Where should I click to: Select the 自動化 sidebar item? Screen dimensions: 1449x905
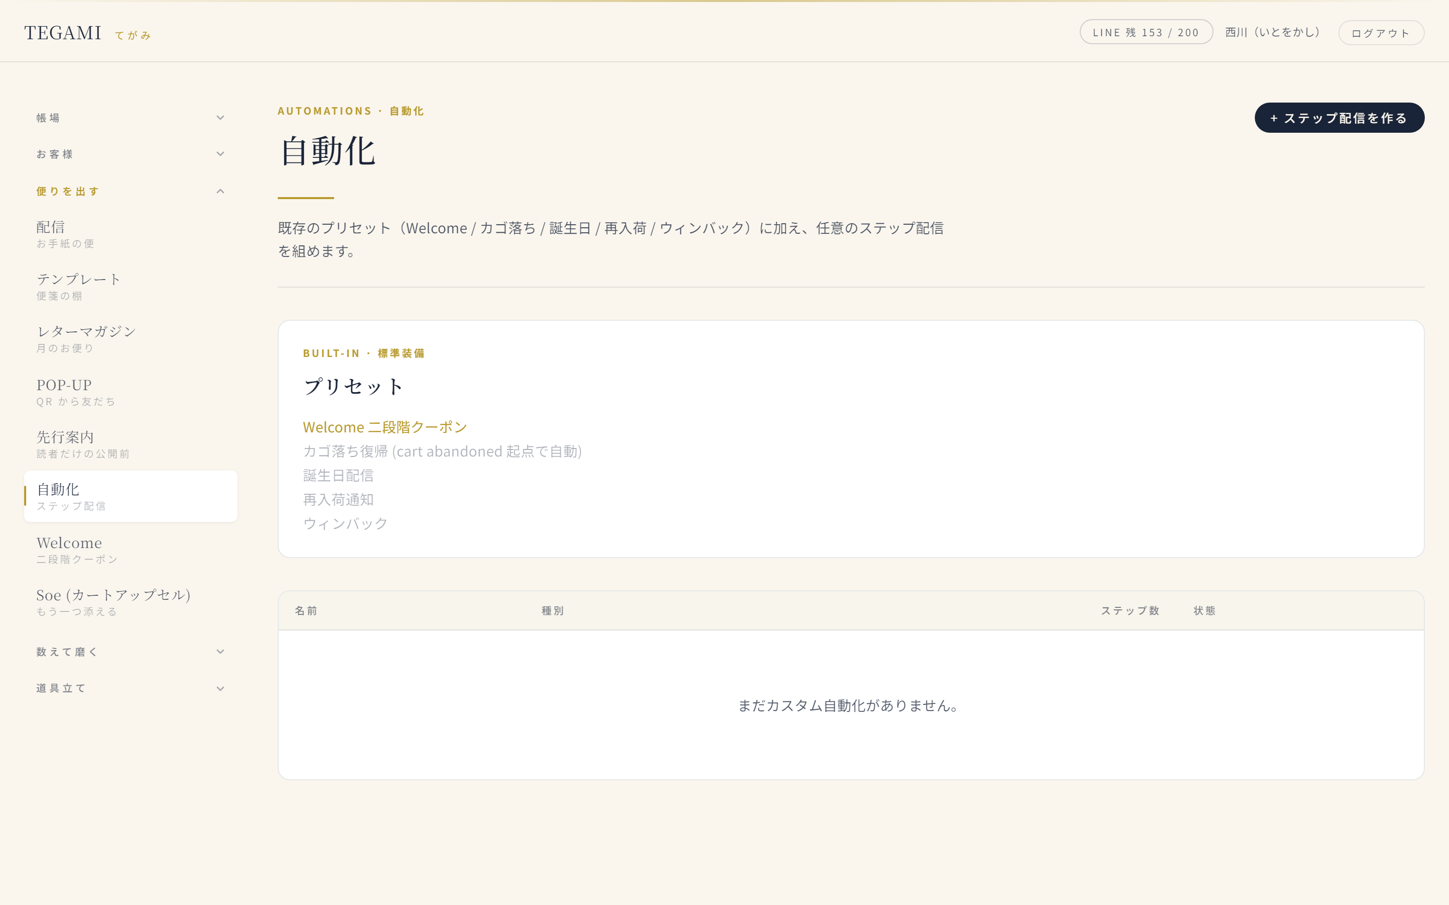130,496
